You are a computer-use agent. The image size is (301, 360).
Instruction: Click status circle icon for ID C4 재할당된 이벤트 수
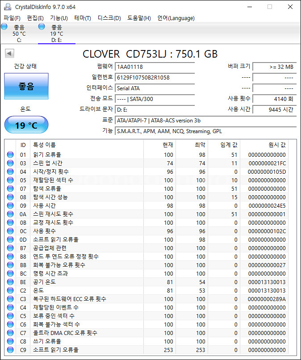(10, 307)
